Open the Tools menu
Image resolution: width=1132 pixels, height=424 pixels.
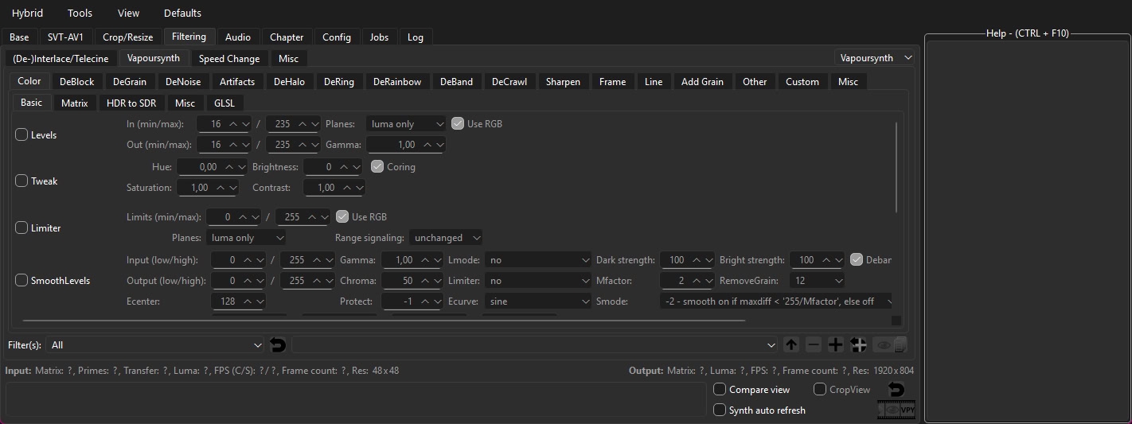[80, 13]
